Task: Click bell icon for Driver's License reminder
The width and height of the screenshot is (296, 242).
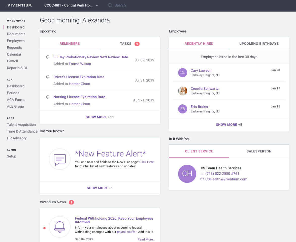Action: click(48, 77)
